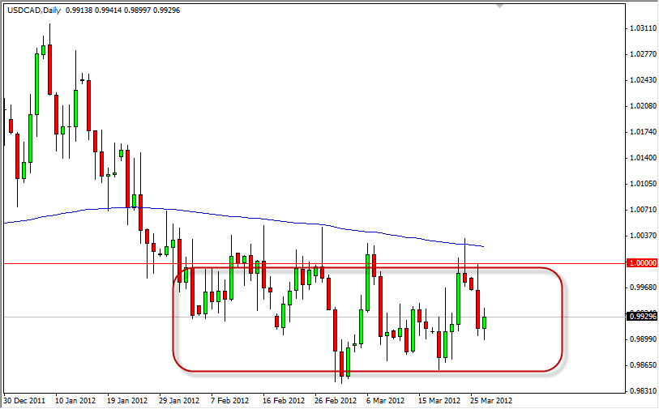
Task: Click the 1.03110 price axis label
Action: click(x=643, y=28)
